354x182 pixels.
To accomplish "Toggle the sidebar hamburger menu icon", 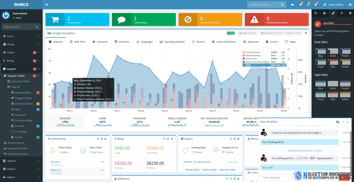I will pyautogui.click(x=46, y=4).
